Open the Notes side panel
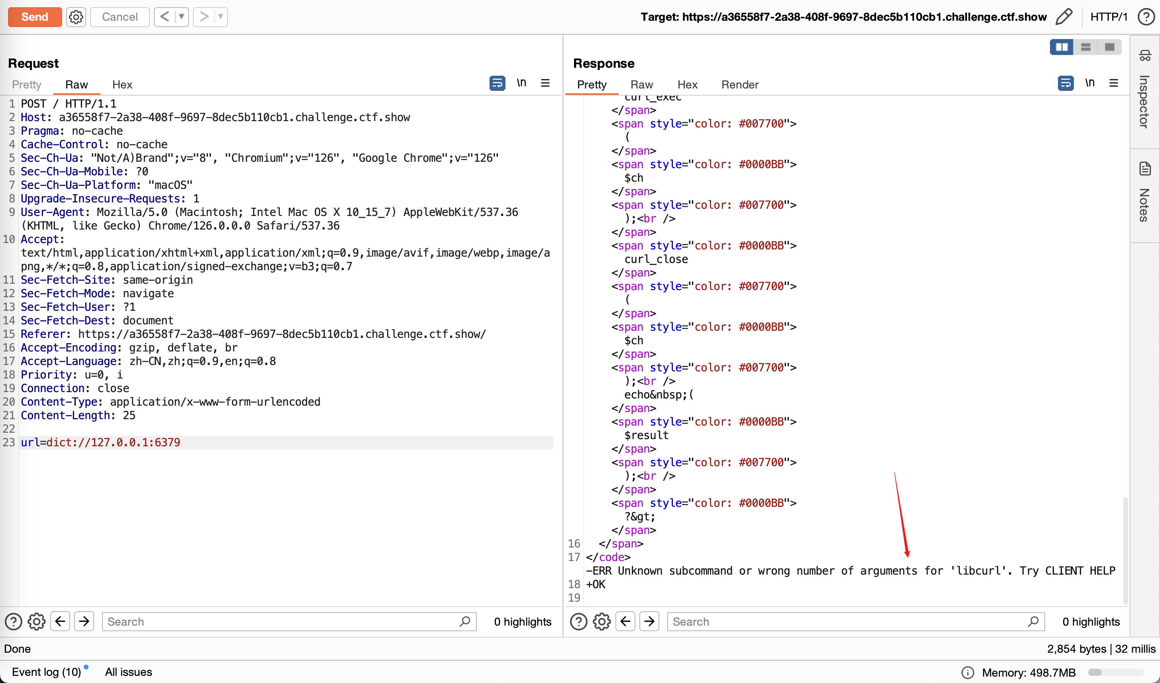 pos(1145,193)
